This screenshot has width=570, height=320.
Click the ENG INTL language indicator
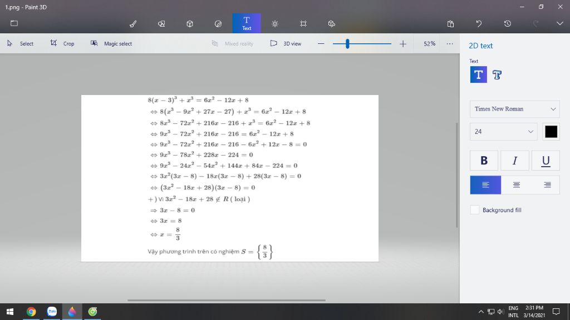pyautogui.click(x=513, y=312)
